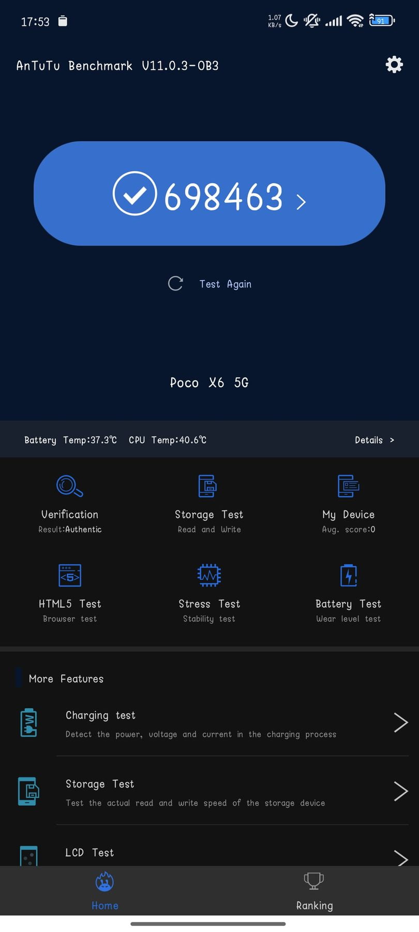This screenshot has height=932, width=419.
Task: Tap the 17:53 clock in the status bar
Action: [x=35, y=22]
